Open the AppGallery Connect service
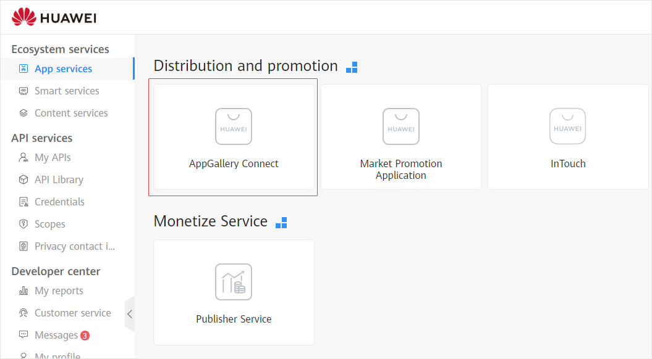Screen dimensions: 652x359 tap(234, 137)
